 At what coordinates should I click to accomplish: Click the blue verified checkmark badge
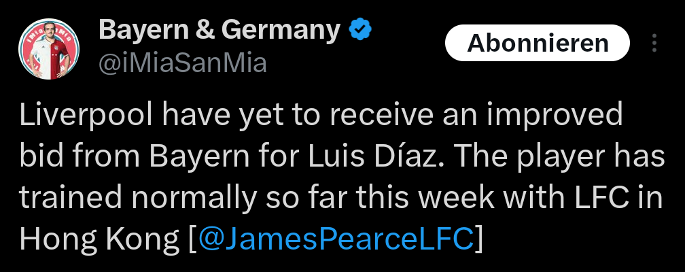pos(359,30)
